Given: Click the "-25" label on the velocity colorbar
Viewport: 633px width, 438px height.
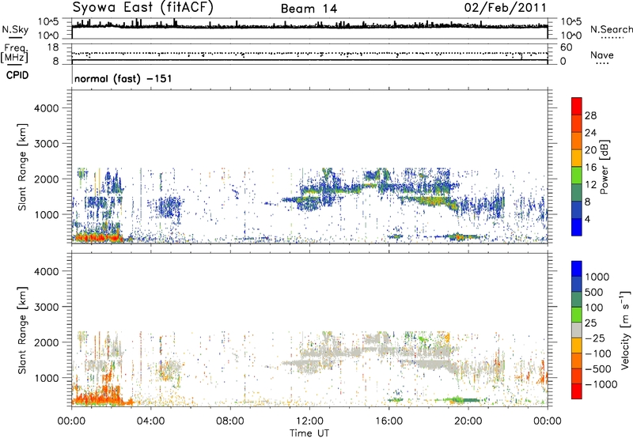Looking at the screenshot, I should click(x=594, y=338).
